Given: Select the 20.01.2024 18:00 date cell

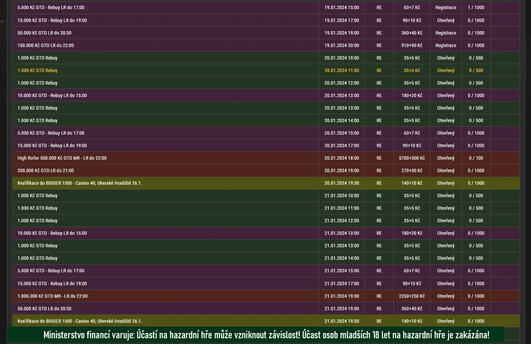Looking at the screenshot, I should (342, 158).
